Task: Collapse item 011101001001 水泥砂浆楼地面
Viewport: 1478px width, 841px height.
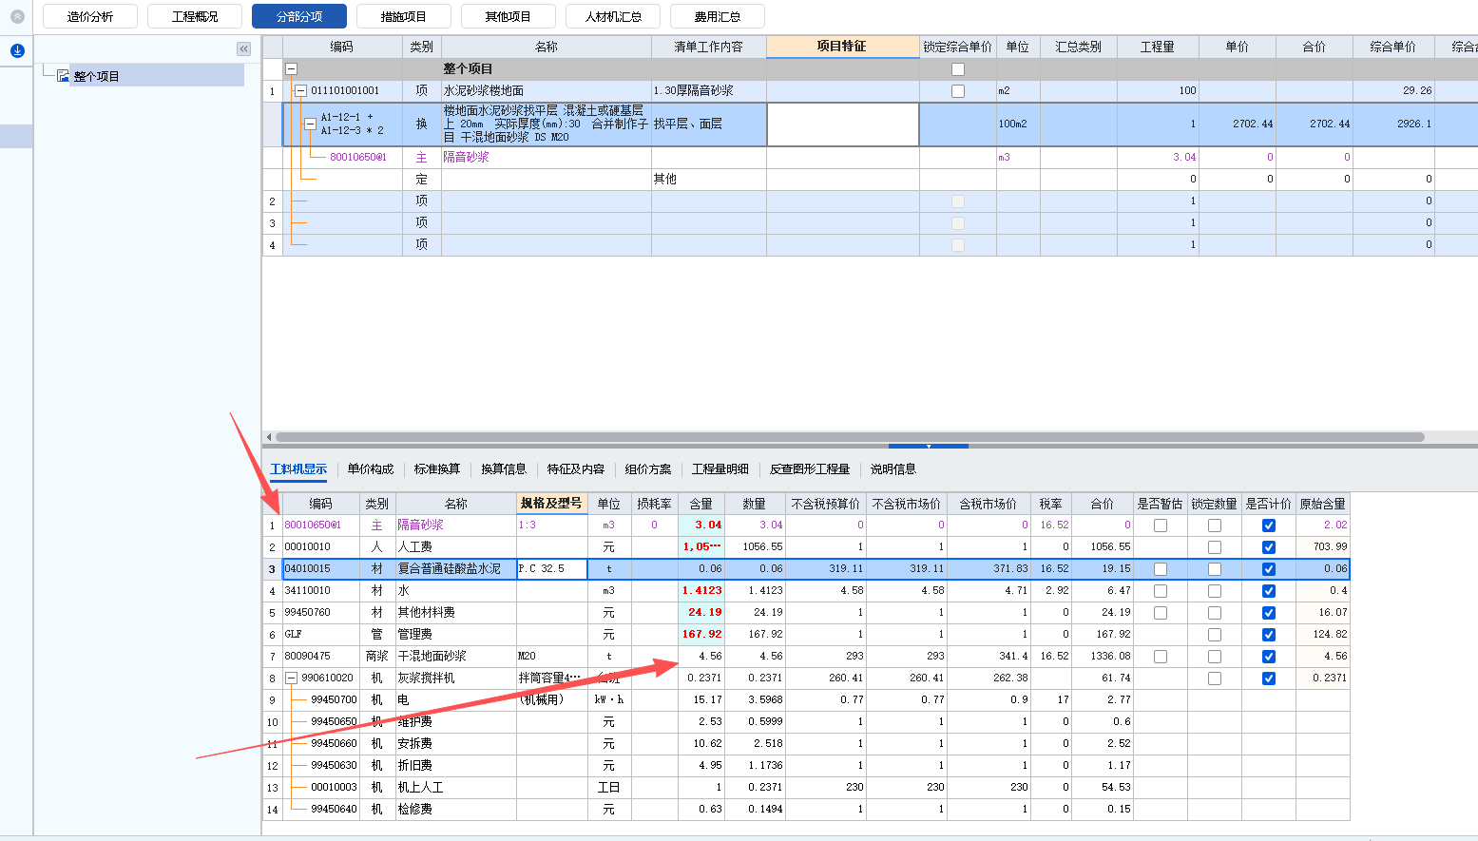Action: [x=300, y=90]
